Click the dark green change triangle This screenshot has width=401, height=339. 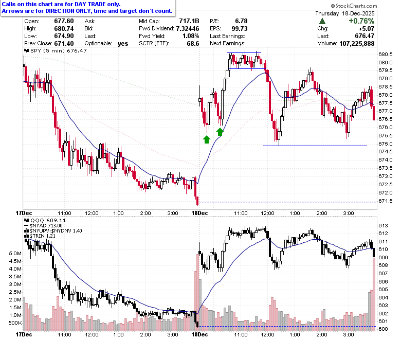322,21
